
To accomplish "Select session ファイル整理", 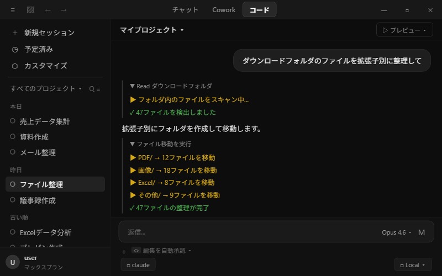I will [x=55, y=184].
